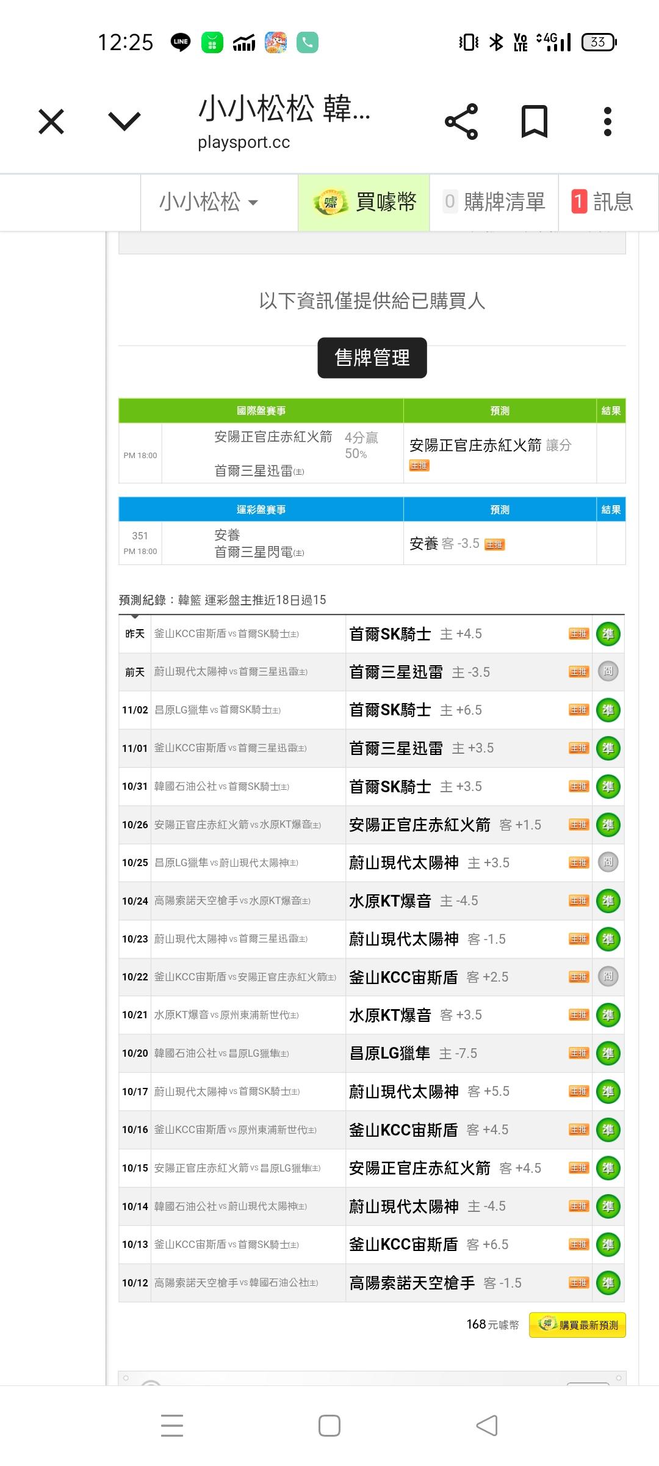This screenshot has height=1466, width=659.
Task: Tap the green 準 icon for 11/02 row
Action: pos(608,710)
